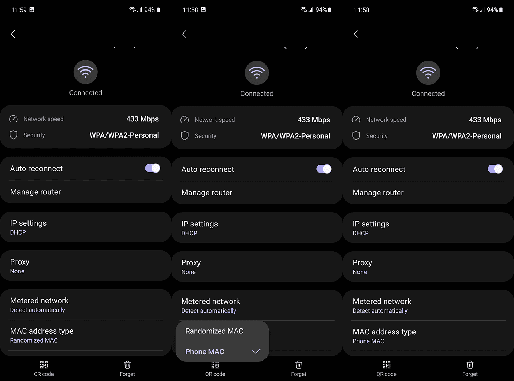The height and width of the screenshot is (381, 514).
Task: Open Metered network dropdown in left screen
Action: pyautogui.click(x=86, y=304)
